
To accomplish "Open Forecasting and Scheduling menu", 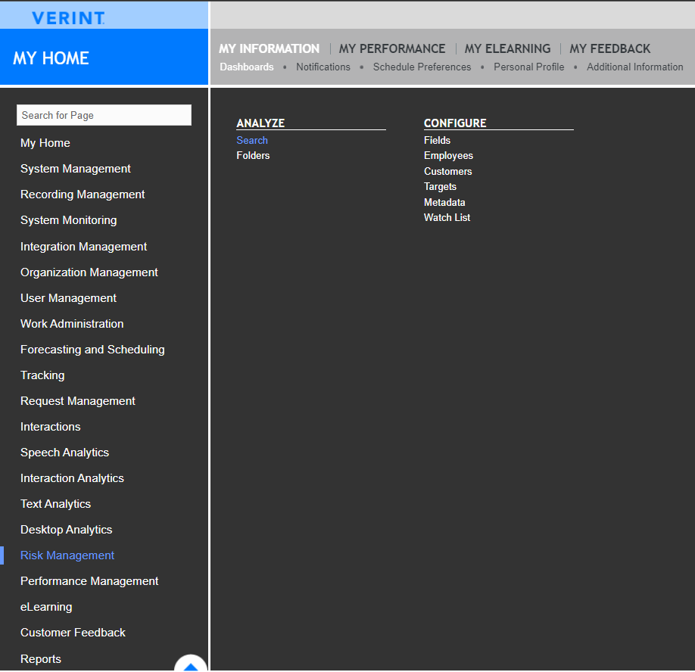I will [92, 350].
